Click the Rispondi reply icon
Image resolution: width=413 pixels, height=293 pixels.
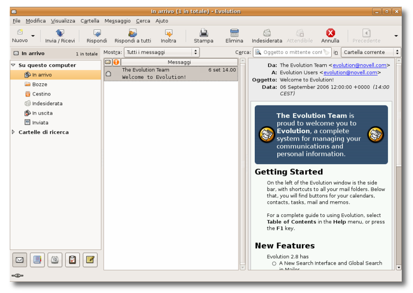(x=97, y=33)
